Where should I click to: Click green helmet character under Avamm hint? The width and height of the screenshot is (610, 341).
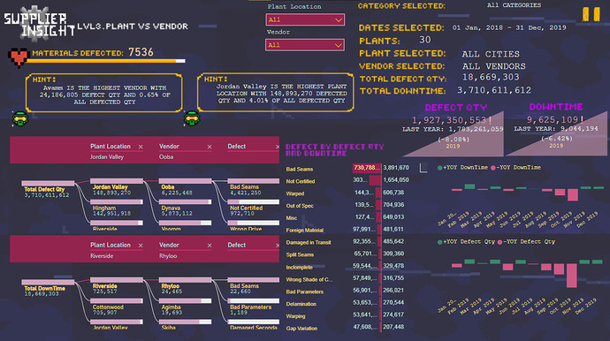(x=19, y=118)
